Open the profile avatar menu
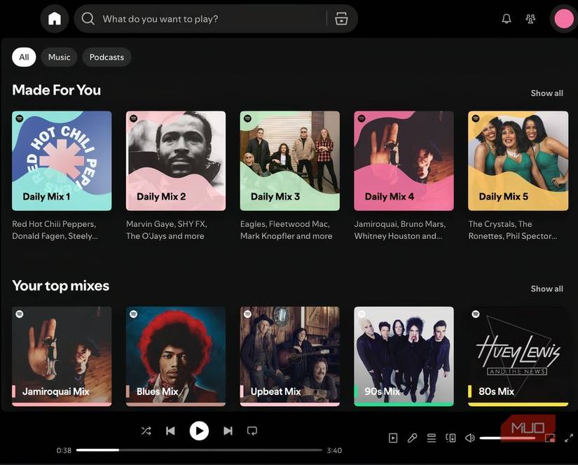 click(x=563, y=18)
